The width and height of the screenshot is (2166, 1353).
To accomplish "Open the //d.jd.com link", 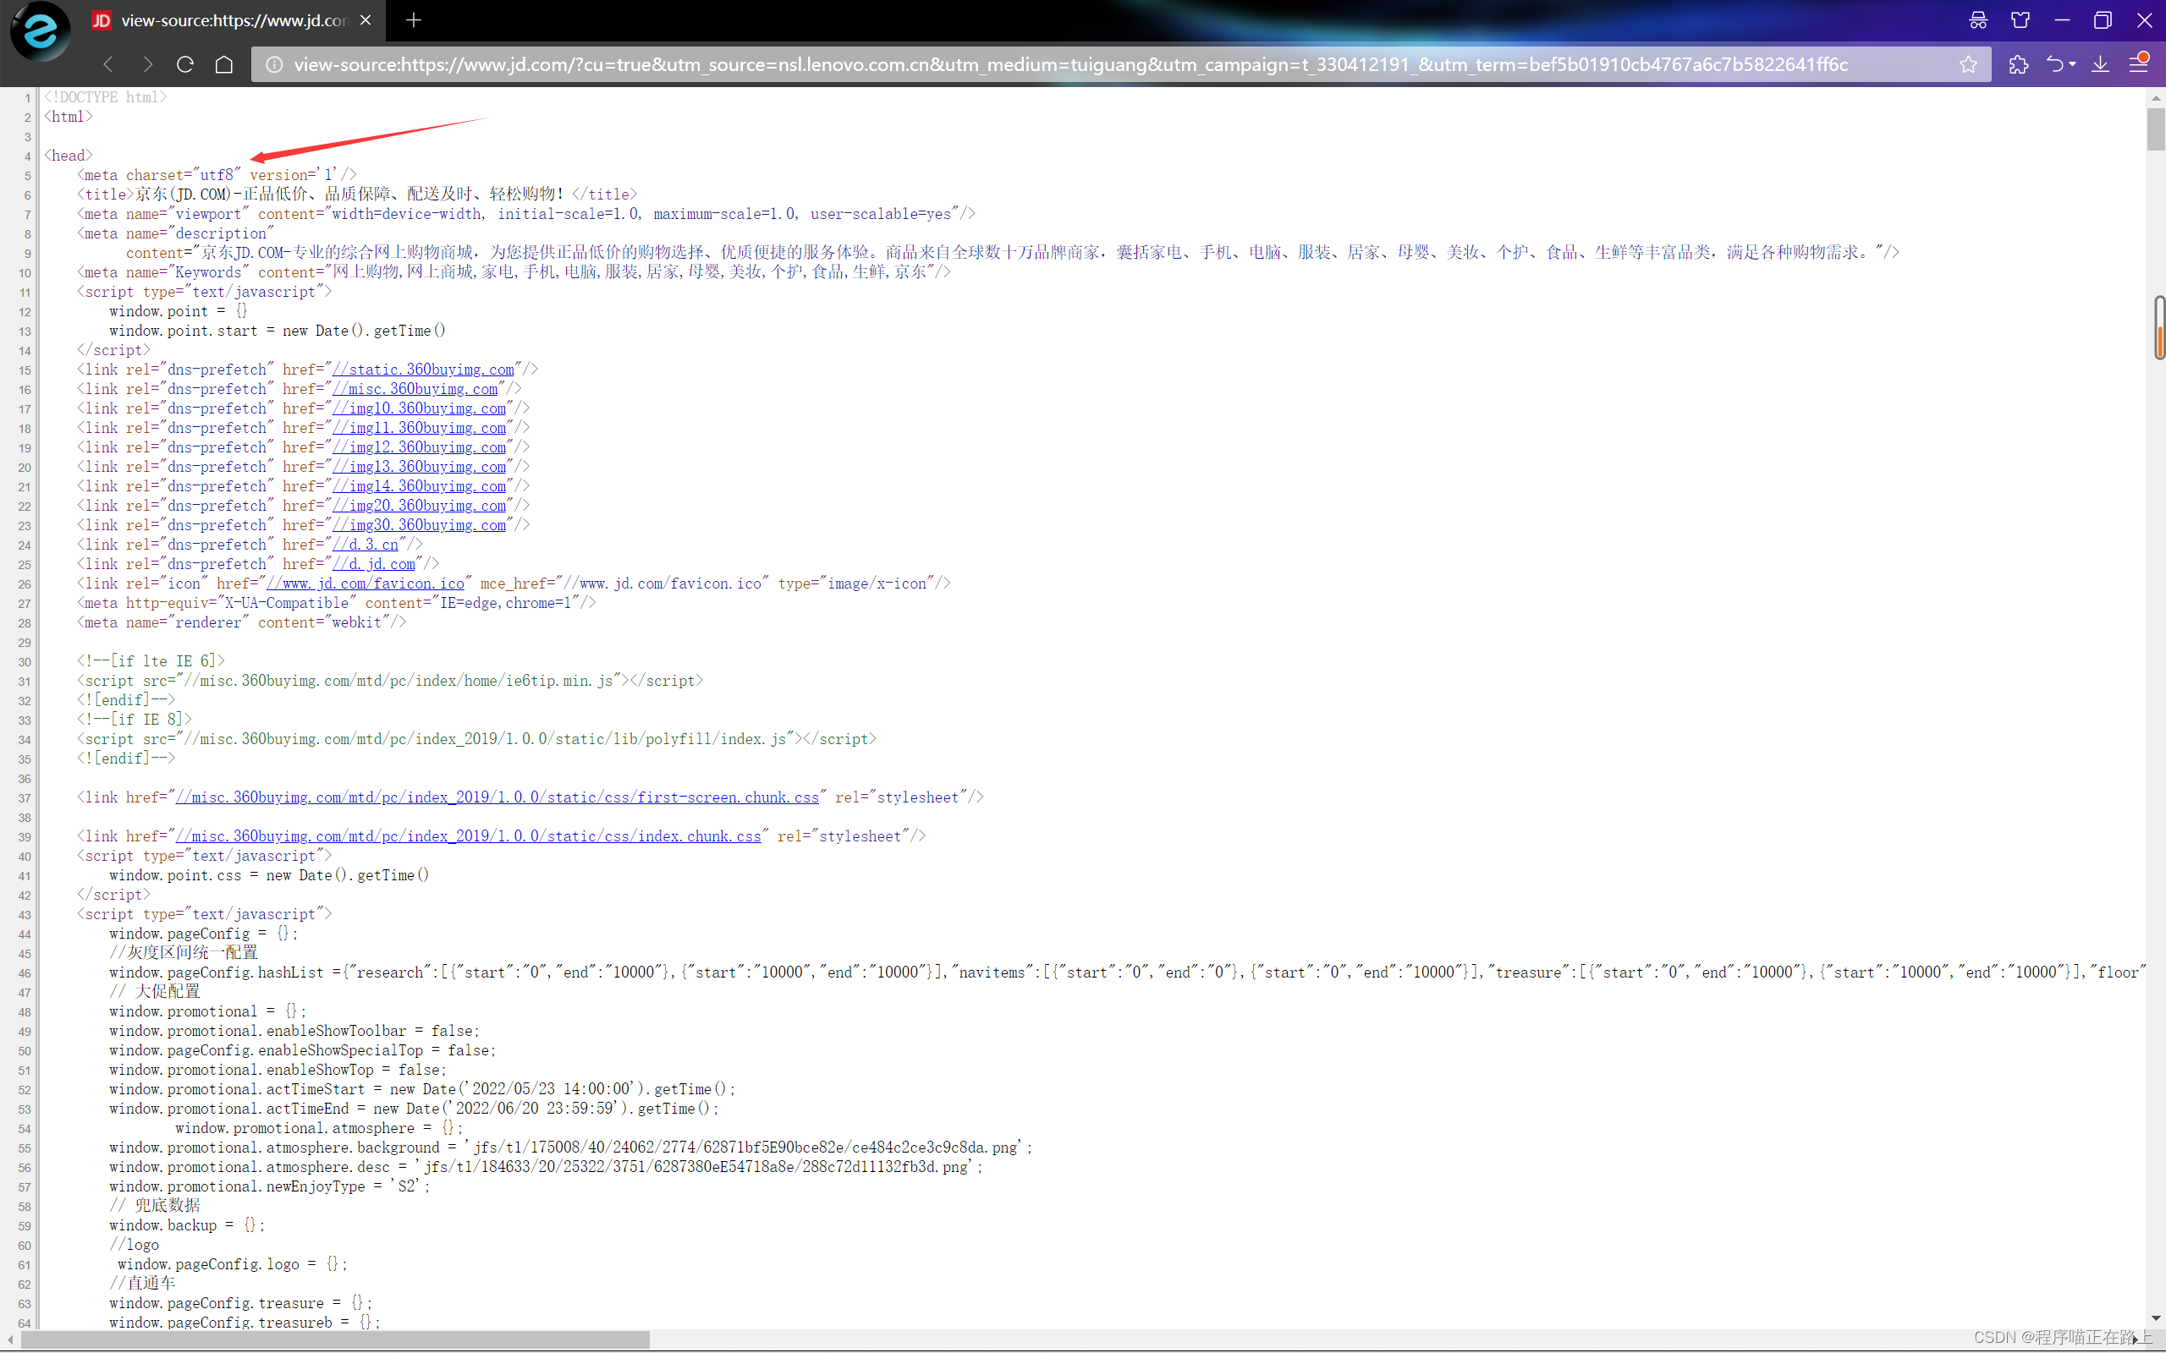I will click(374, 565).
